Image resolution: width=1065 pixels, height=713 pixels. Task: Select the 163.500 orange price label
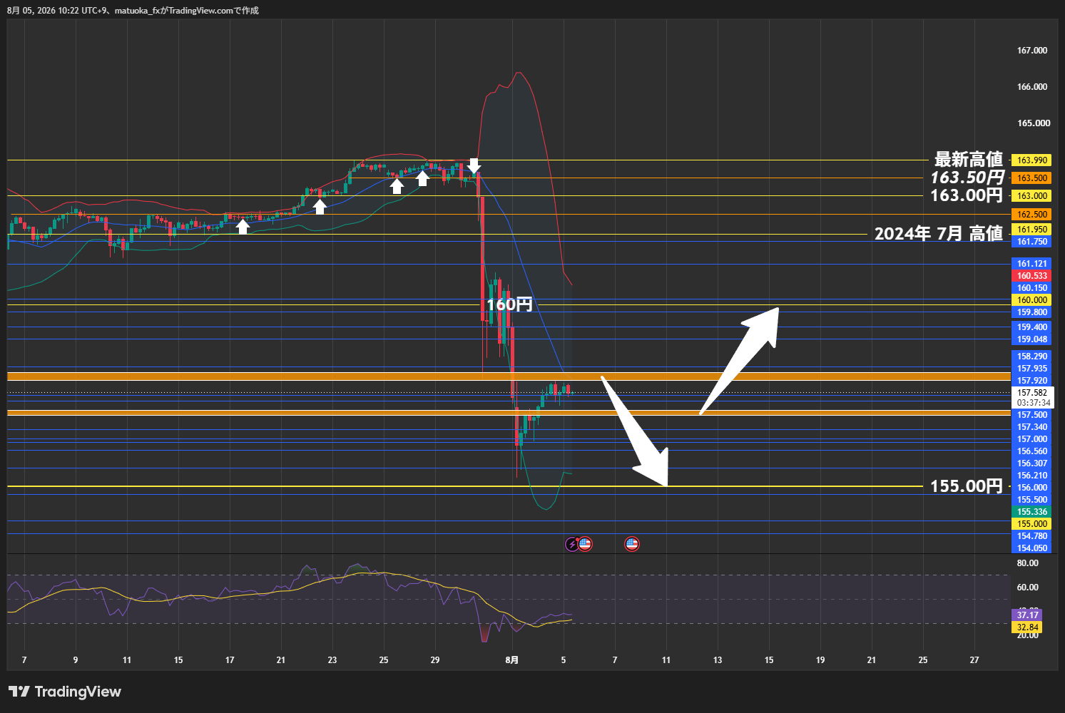click(x=1031, y=178)
